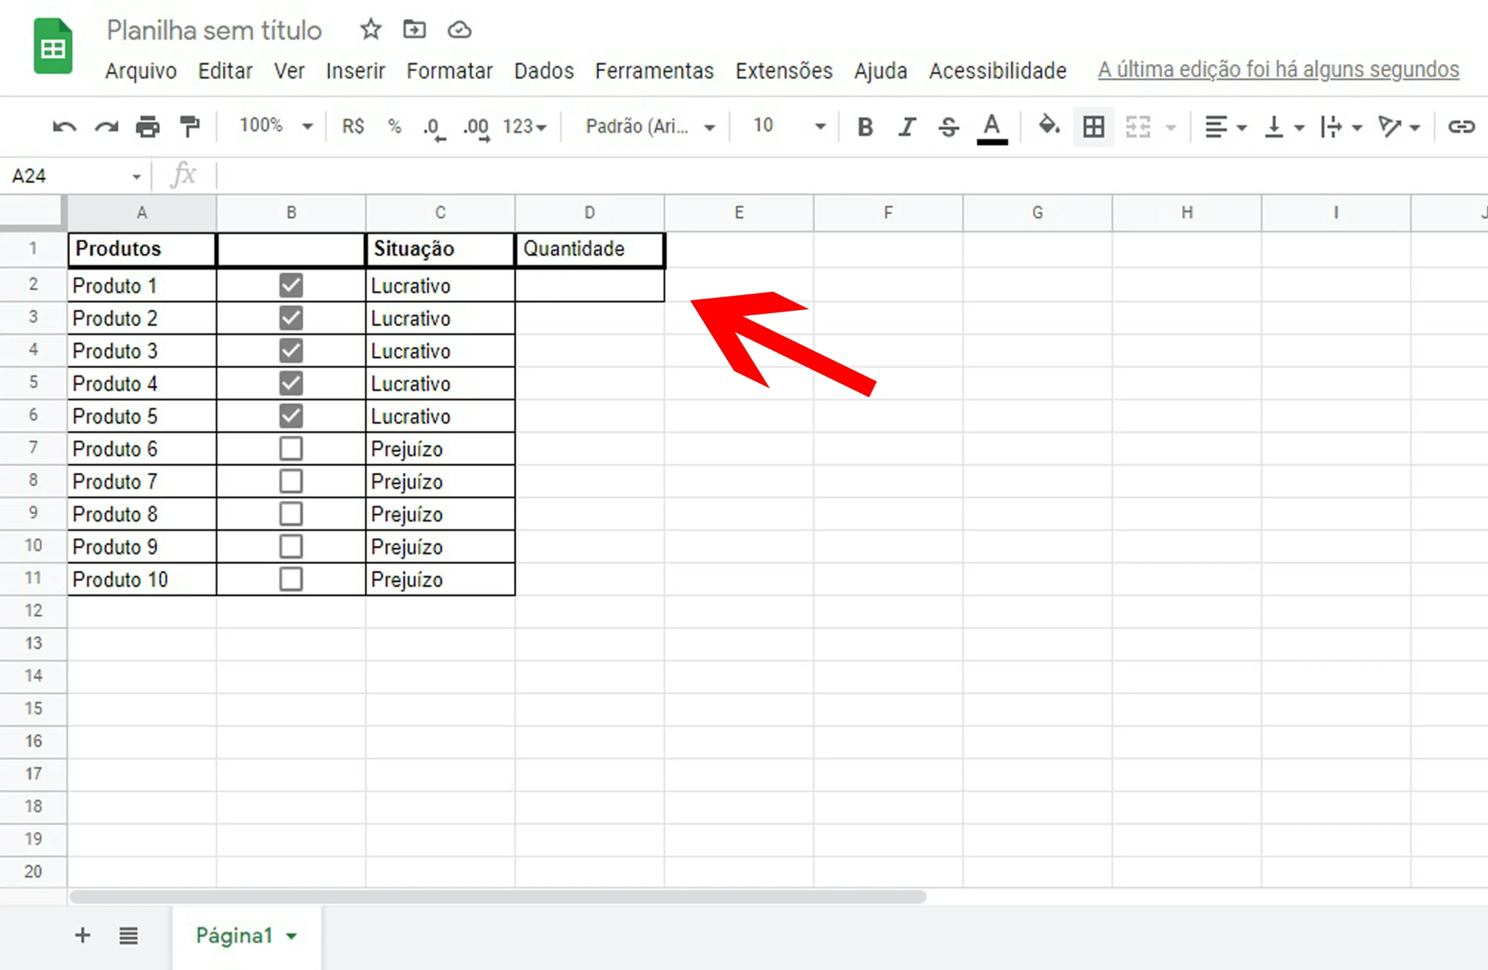Apply strikethrough formatting

pyautogui.click(x=949, y=127)
